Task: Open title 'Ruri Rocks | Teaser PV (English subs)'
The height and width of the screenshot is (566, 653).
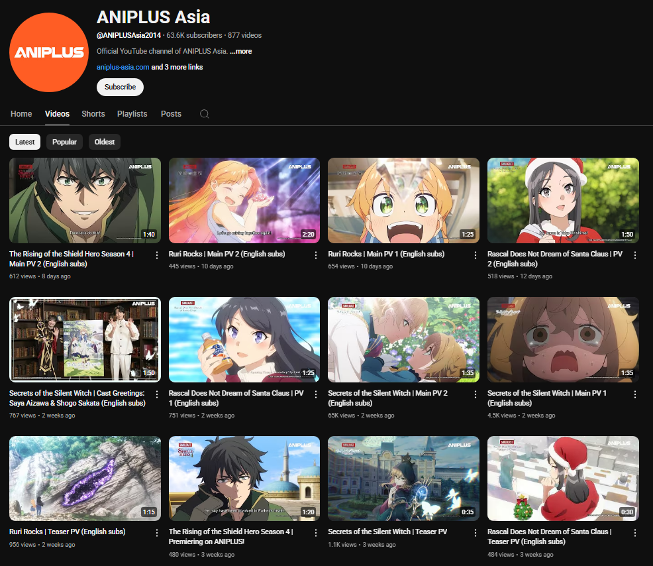Action: pyautogui.click(x=67, y=532)
